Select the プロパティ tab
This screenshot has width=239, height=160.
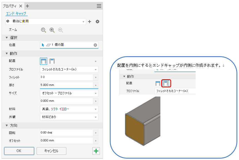(9, 6)
